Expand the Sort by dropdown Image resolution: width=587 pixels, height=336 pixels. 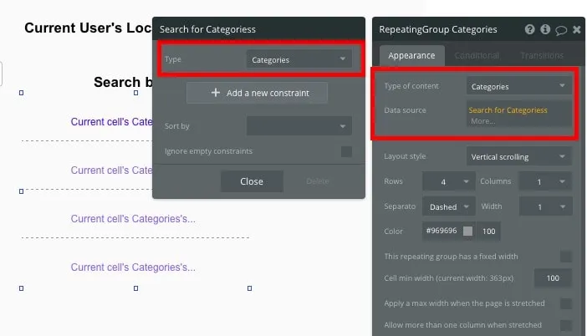pos(299,126)
